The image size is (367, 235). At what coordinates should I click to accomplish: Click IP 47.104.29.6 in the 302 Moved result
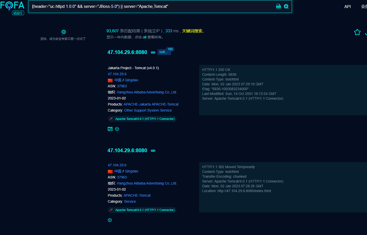(x=117, y=165)
